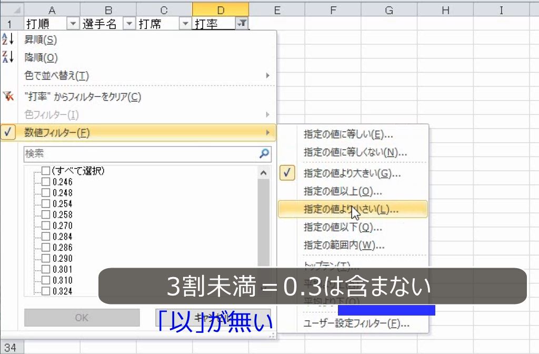Click the value list scrollbar thumb
The width and height of the screenshot is (539, 354).
[264, 222]
